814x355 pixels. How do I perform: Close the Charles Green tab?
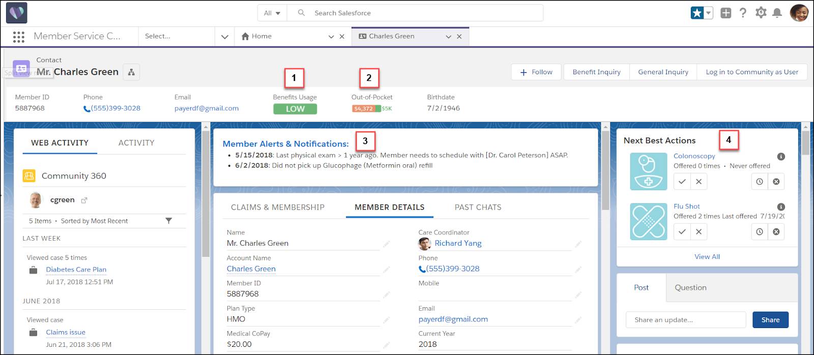pyautogui.click(x=459, y=37)
